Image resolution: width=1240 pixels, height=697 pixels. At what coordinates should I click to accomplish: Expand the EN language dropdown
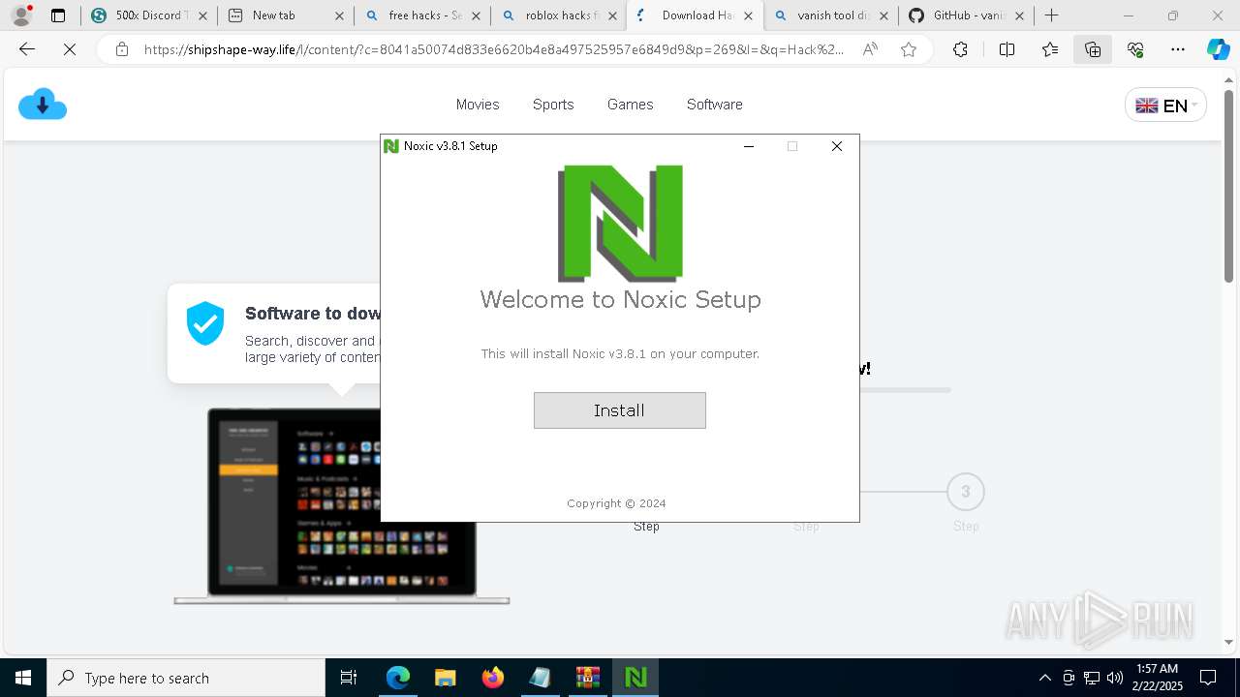(1165, 106)
